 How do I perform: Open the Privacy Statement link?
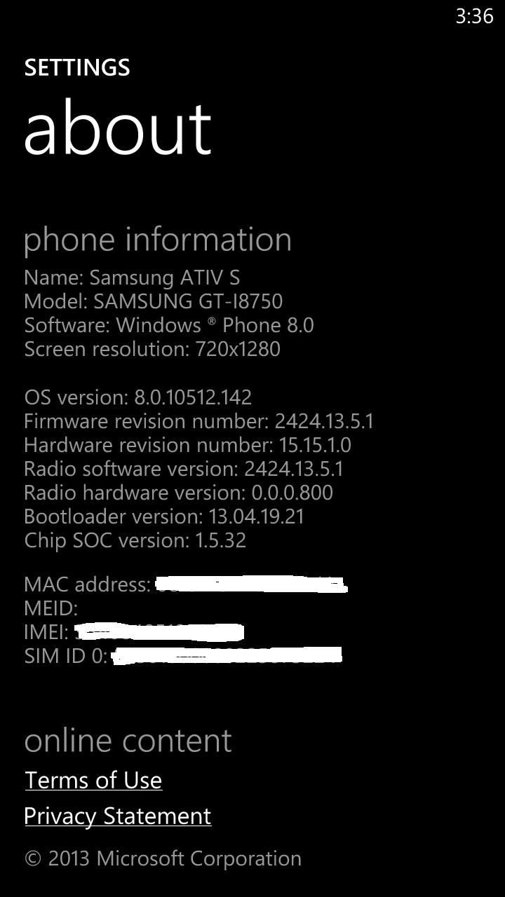point(117,816)
